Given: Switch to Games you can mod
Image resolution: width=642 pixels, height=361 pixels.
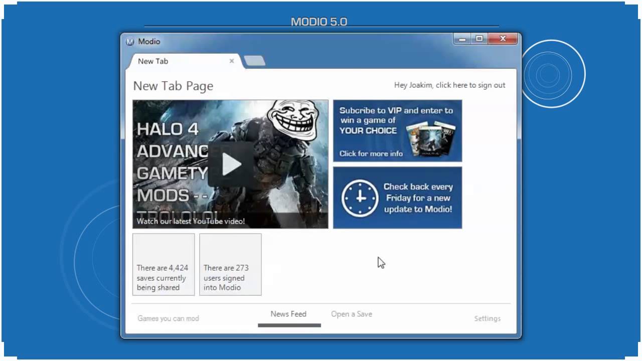Looking at the screenshot, I should point(169,318).
